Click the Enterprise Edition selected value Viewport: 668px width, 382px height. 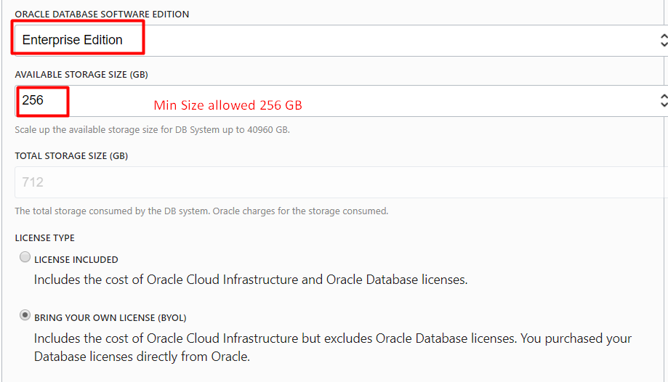[x=73, y=40]
